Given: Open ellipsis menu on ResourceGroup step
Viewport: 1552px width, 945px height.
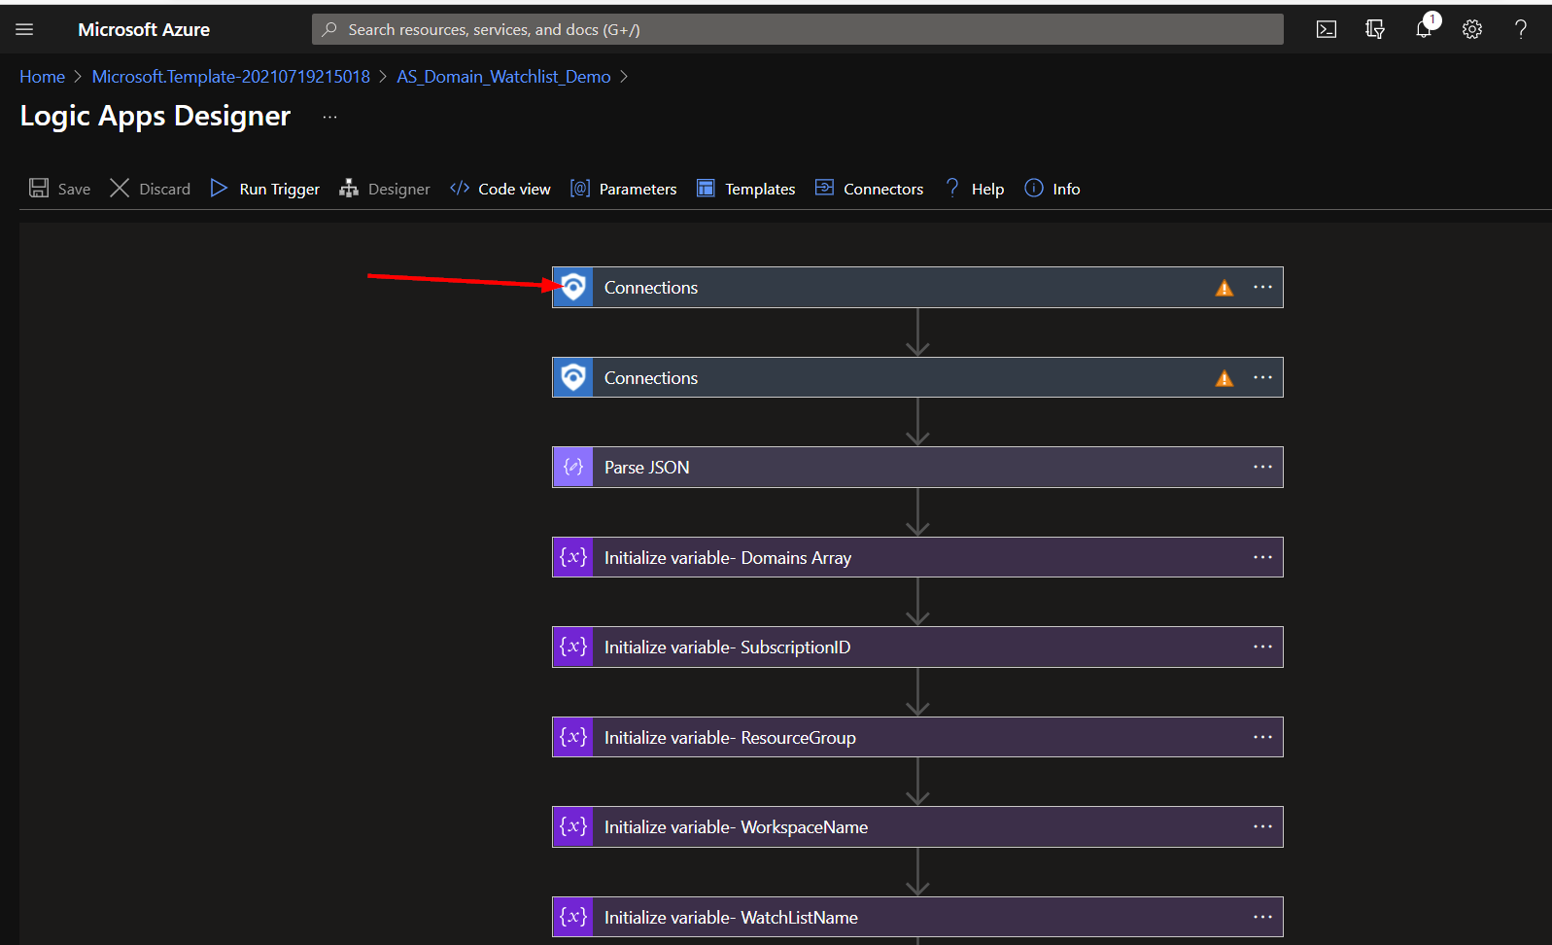Looking at the screenshot, I should (x=1262, y=737).
